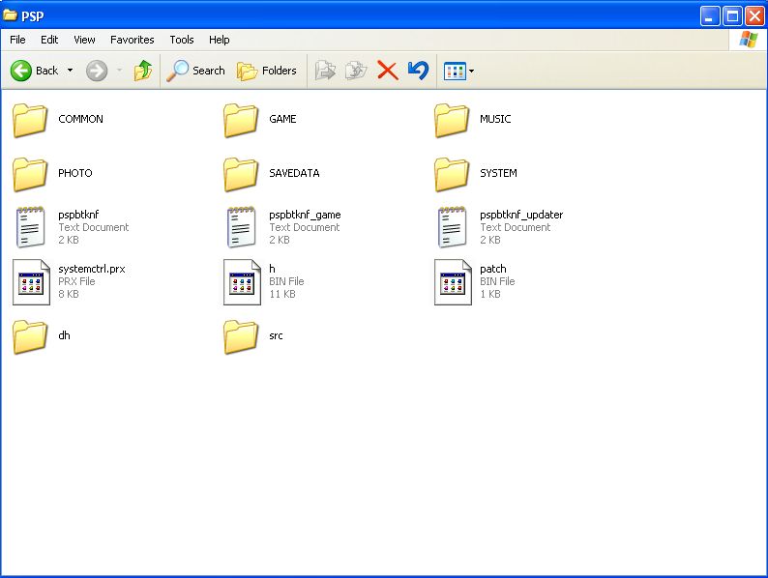Select the pspbtknf text document icon
This screenshot has height=578, width=768.
pyautogui.click(x=30, y=227)
